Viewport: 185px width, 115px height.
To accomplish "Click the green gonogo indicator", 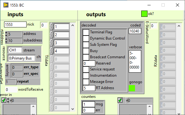I will pos(132,88).
